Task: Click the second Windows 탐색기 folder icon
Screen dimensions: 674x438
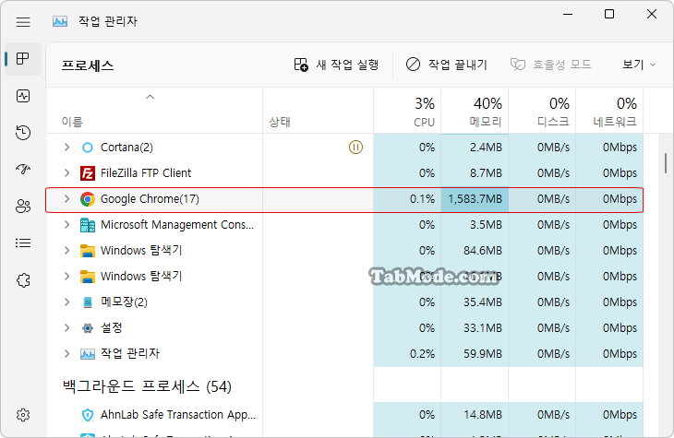Action: [88, 277]
